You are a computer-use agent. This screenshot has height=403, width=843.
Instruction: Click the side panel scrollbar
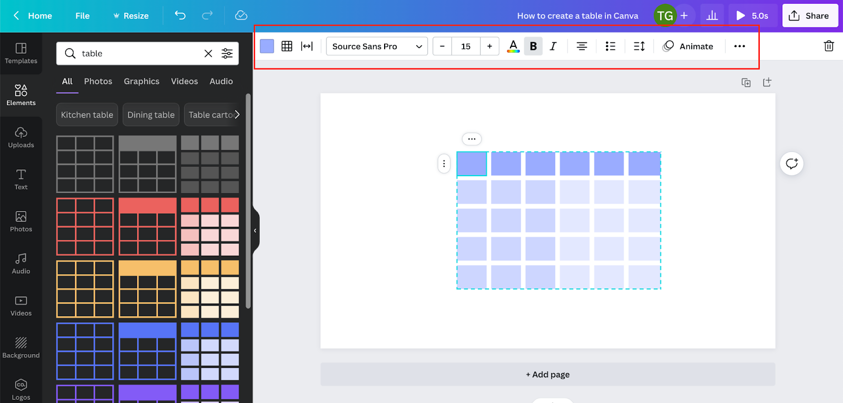click(248, 201)
